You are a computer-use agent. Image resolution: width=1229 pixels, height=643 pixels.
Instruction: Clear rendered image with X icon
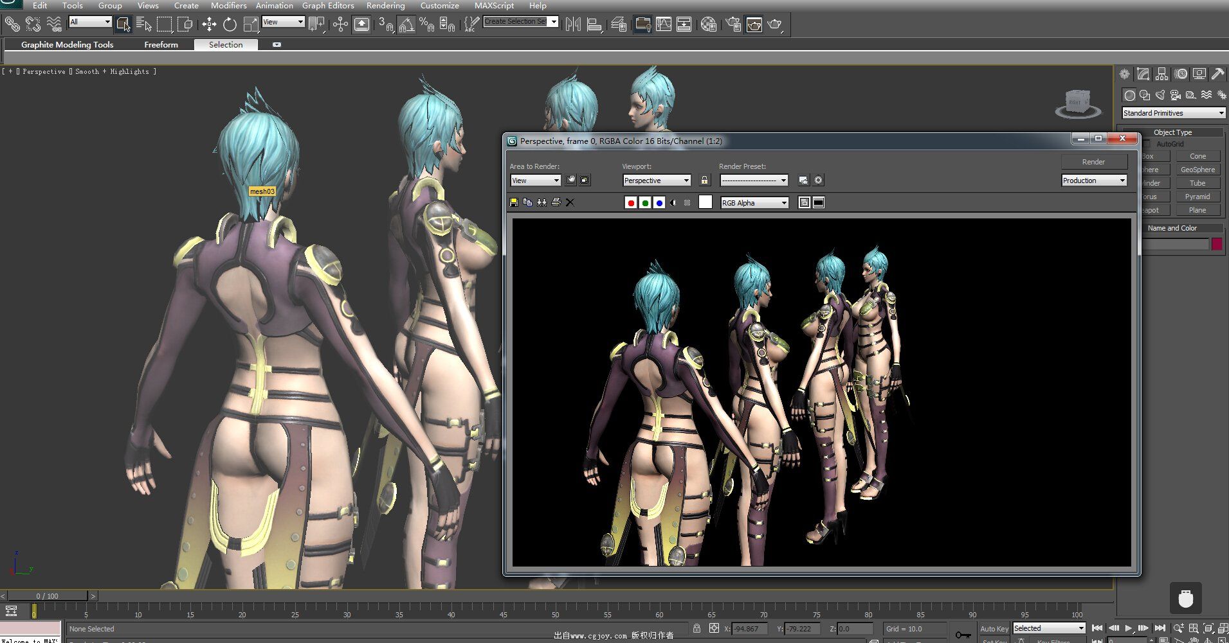click(x=570, y=202)
